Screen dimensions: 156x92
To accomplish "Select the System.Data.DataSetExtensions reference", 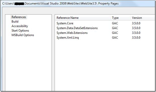I will (x=77, y=28).
